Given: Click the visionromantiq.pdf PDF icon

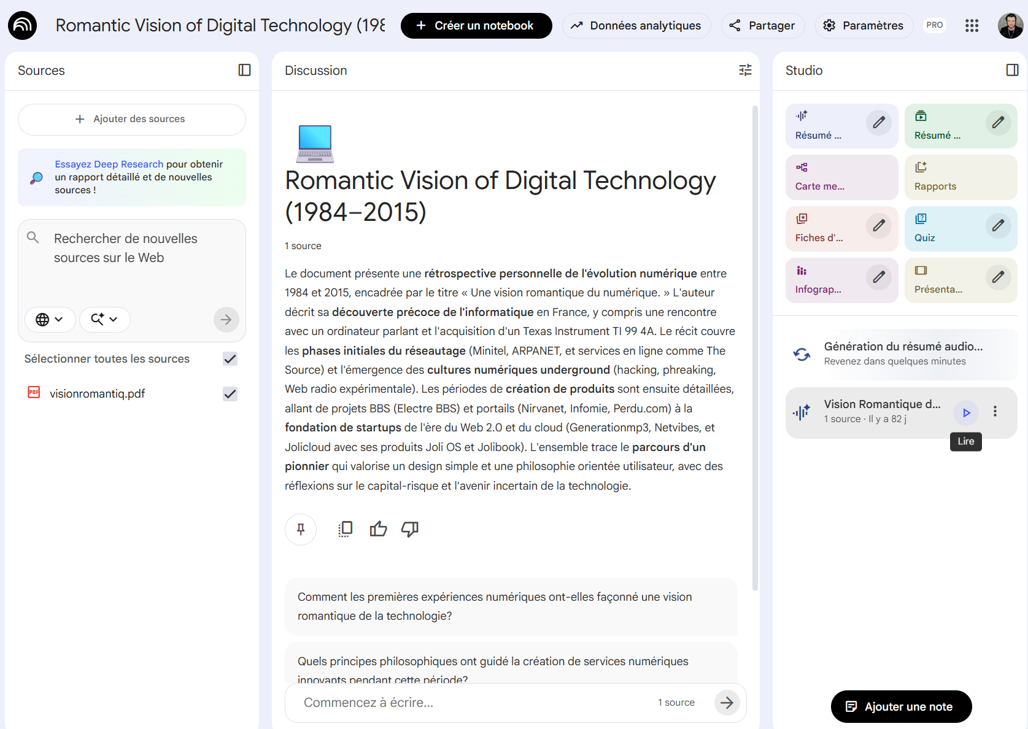Looking at the screenshot, I should point(34,393).
